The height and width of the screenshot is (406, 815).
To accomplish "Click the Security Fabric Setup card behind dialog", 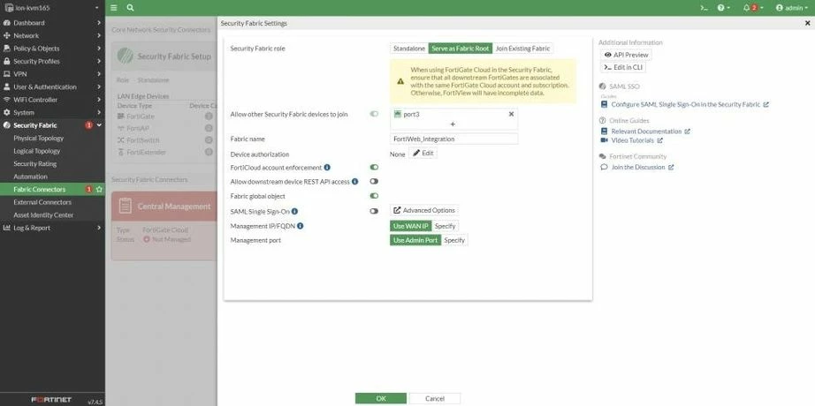I will (164, 101).
